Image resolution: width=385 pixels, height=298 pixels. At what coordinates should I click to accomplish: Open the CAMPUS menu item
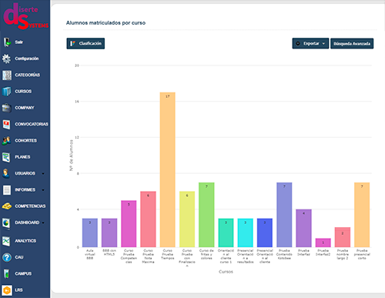tap(23, 273)
